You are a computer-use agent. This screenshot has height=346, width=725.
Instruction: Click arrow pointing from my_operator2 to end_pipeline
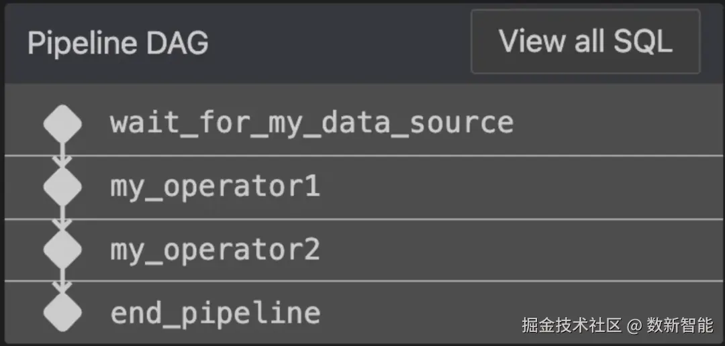coord(62,281)
